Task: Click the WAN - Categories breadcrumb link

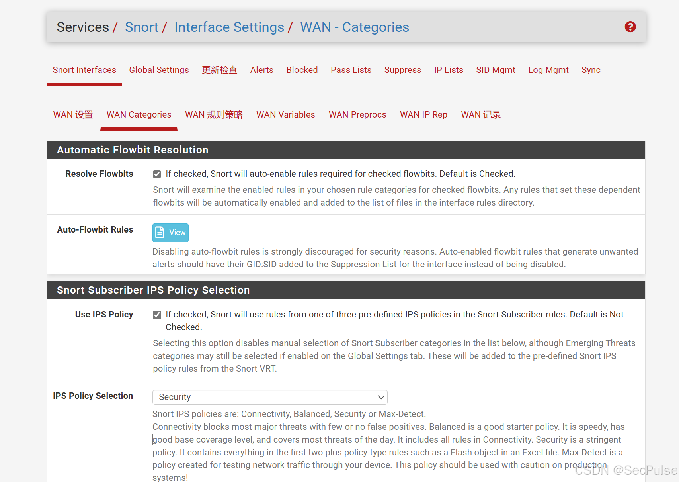Action: coord(355,27)
